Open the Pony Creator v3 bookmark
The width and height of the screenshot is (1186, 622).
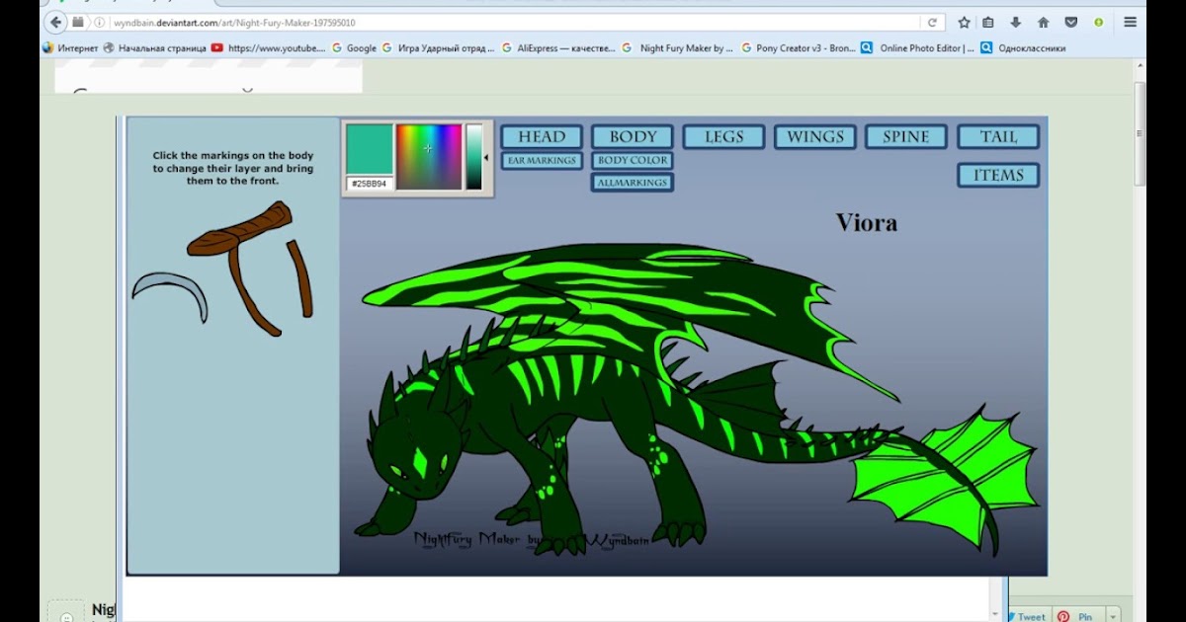[798, 47]
